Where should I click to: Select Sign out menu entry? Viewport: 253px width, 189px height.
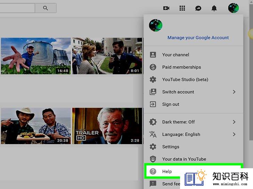click(193, 104)
